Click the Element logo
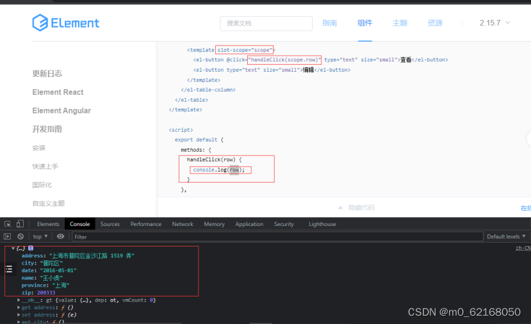 point(66,22)
